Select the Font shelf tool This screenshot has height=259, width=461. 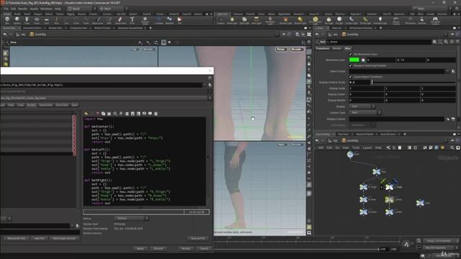pyautogui.click(x=132, y=20)
